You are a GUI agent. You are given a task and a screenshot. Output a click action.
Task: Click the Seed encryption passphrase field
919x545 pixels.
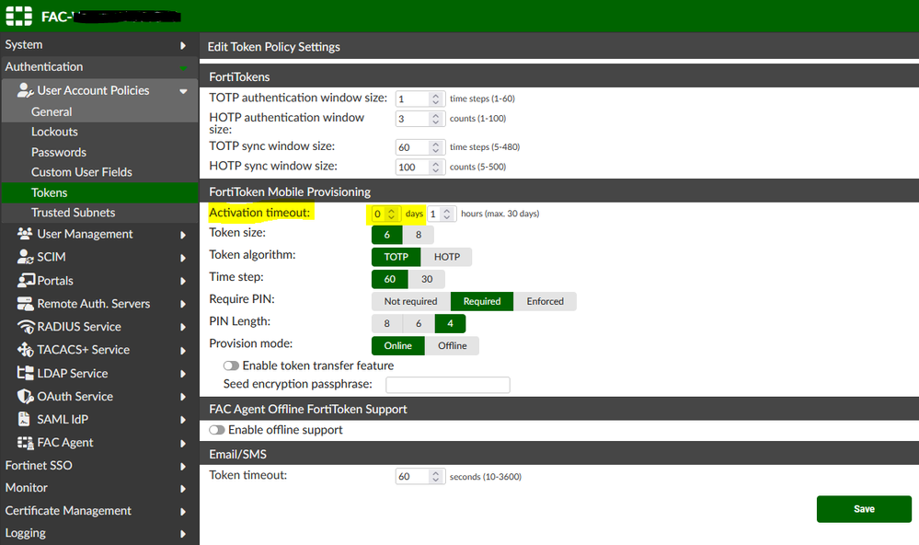point(448,384)
